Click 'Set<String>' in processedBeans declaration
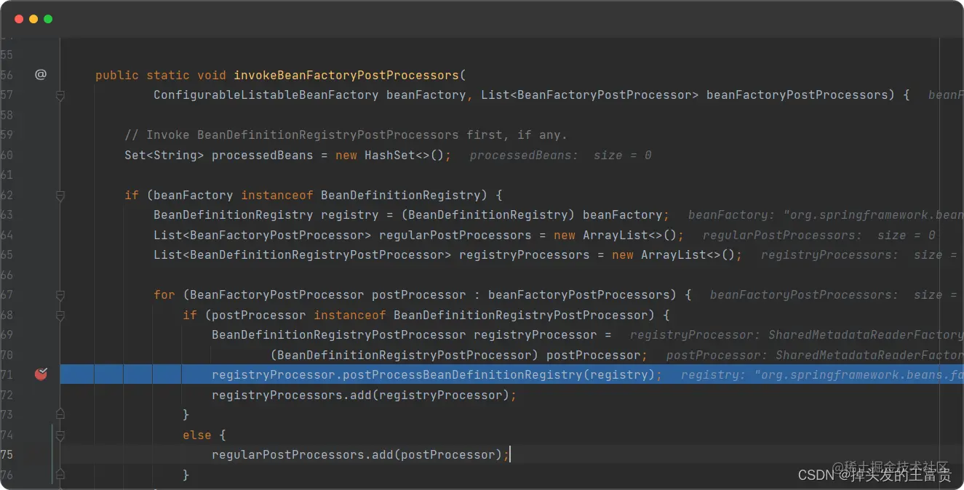The width and height of the screenshot is (964, 490). [x=164, y=155]
